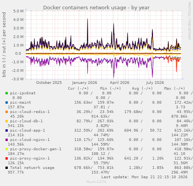Select the 'Total network usage' legend label
Image resolution: width=193 pixels, height=186 pixels.
pos(32,168)
